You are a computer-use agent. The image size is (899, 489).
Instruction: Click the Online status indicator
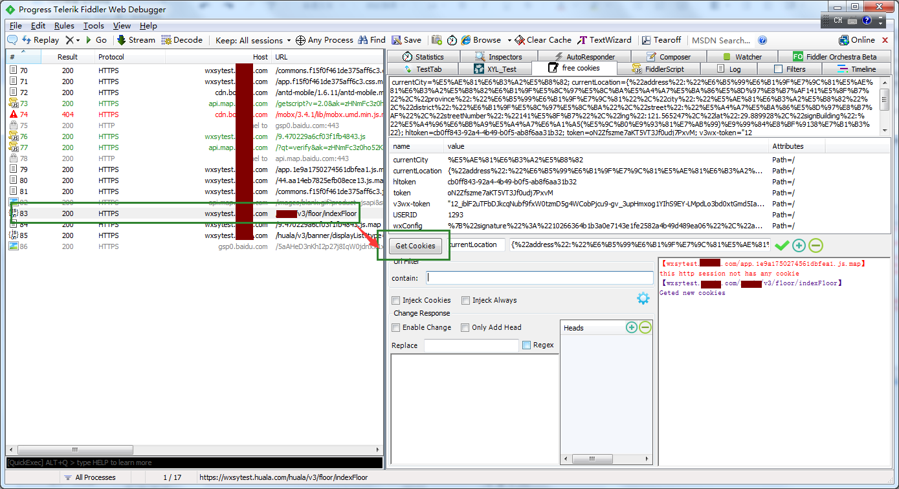[x=857, y=40]
